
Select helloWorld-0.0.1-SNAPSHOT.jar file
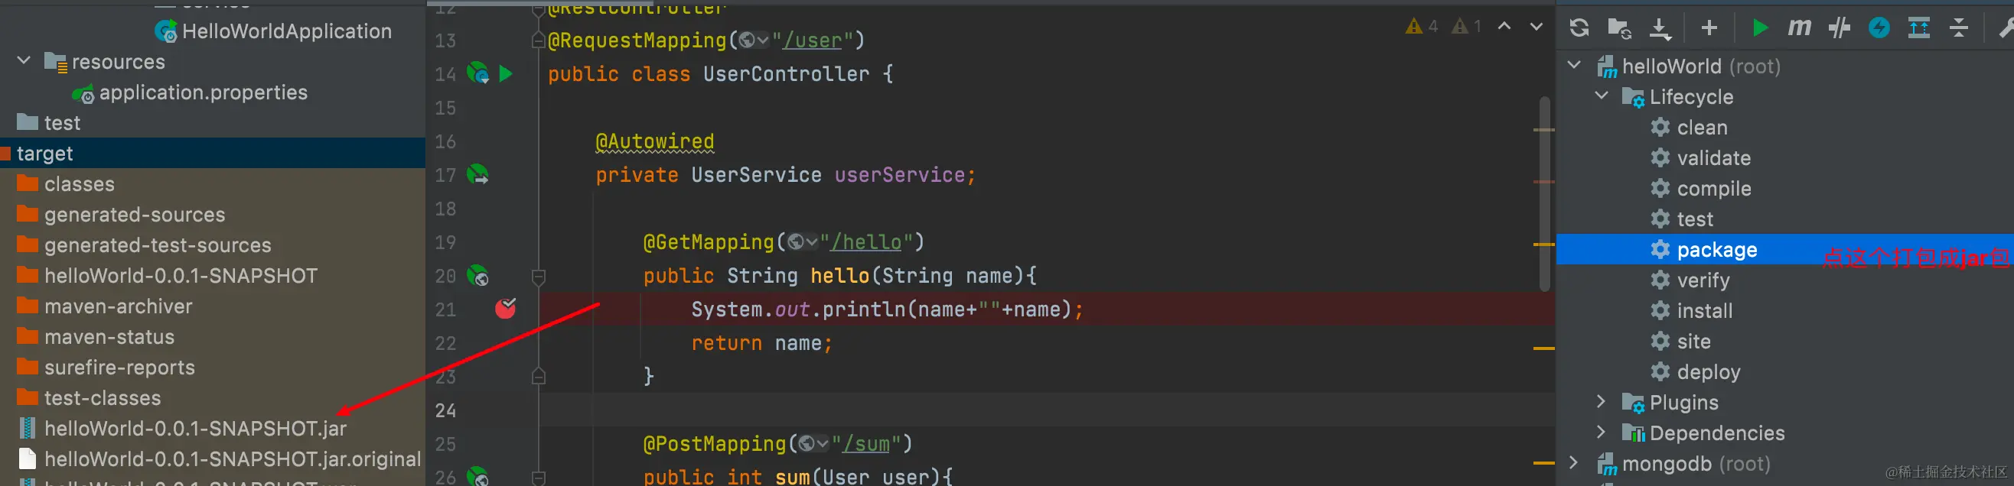tap(182, 428)
